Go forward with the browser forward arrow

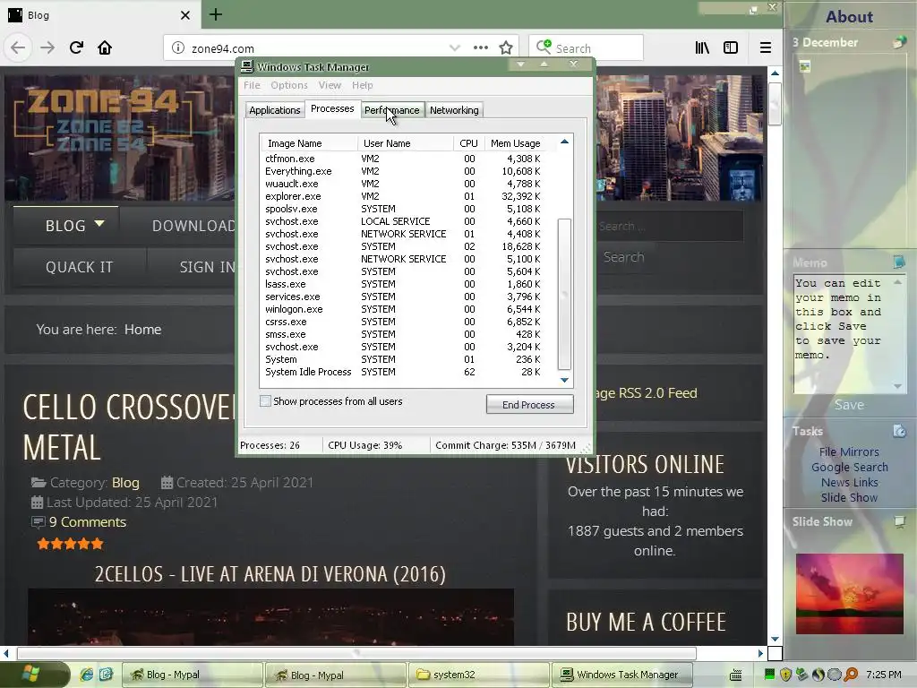click(x=47, y=47)
